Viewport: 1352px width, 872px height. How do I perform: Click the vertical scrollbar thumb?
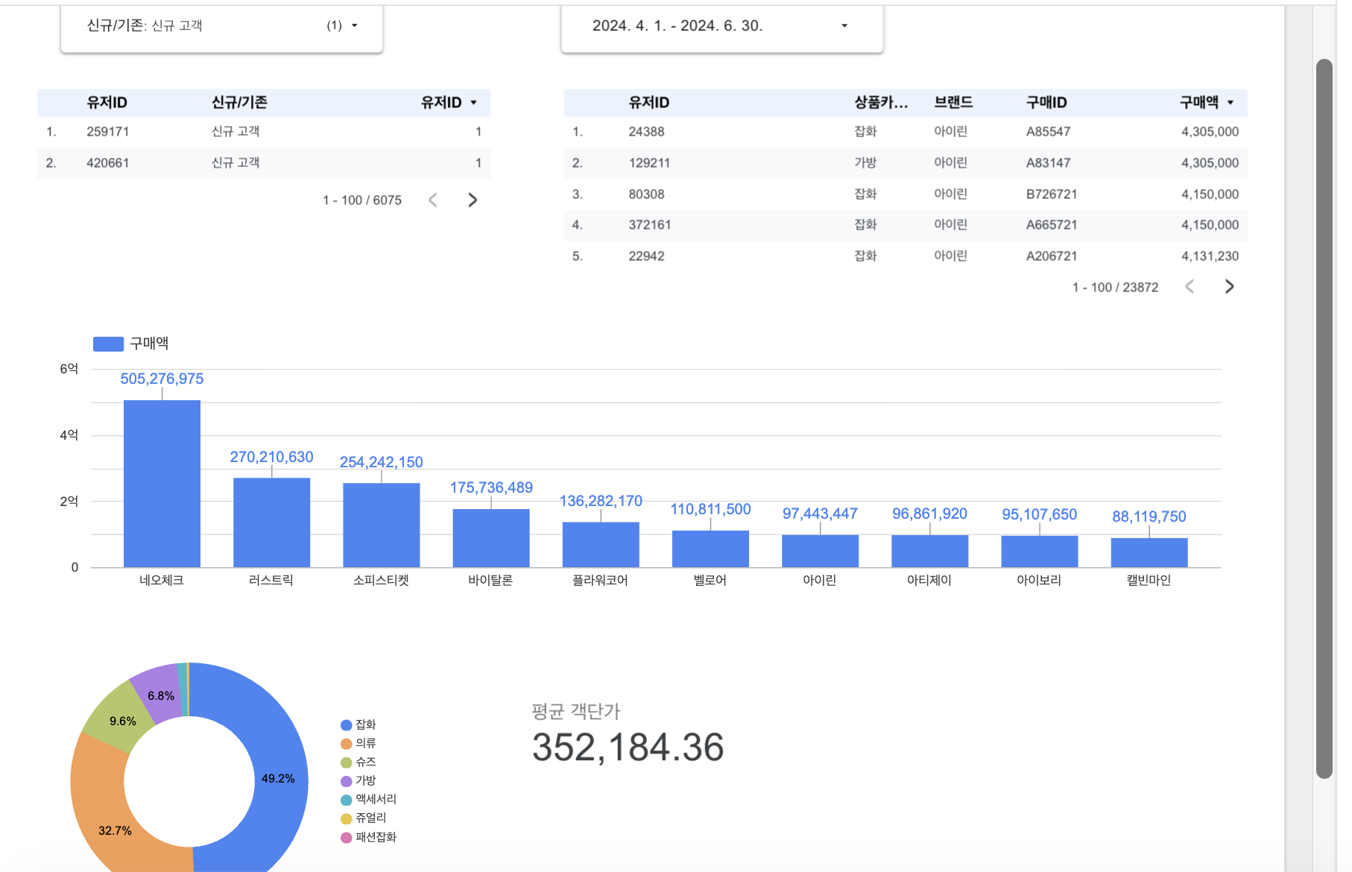(1324, 419)
